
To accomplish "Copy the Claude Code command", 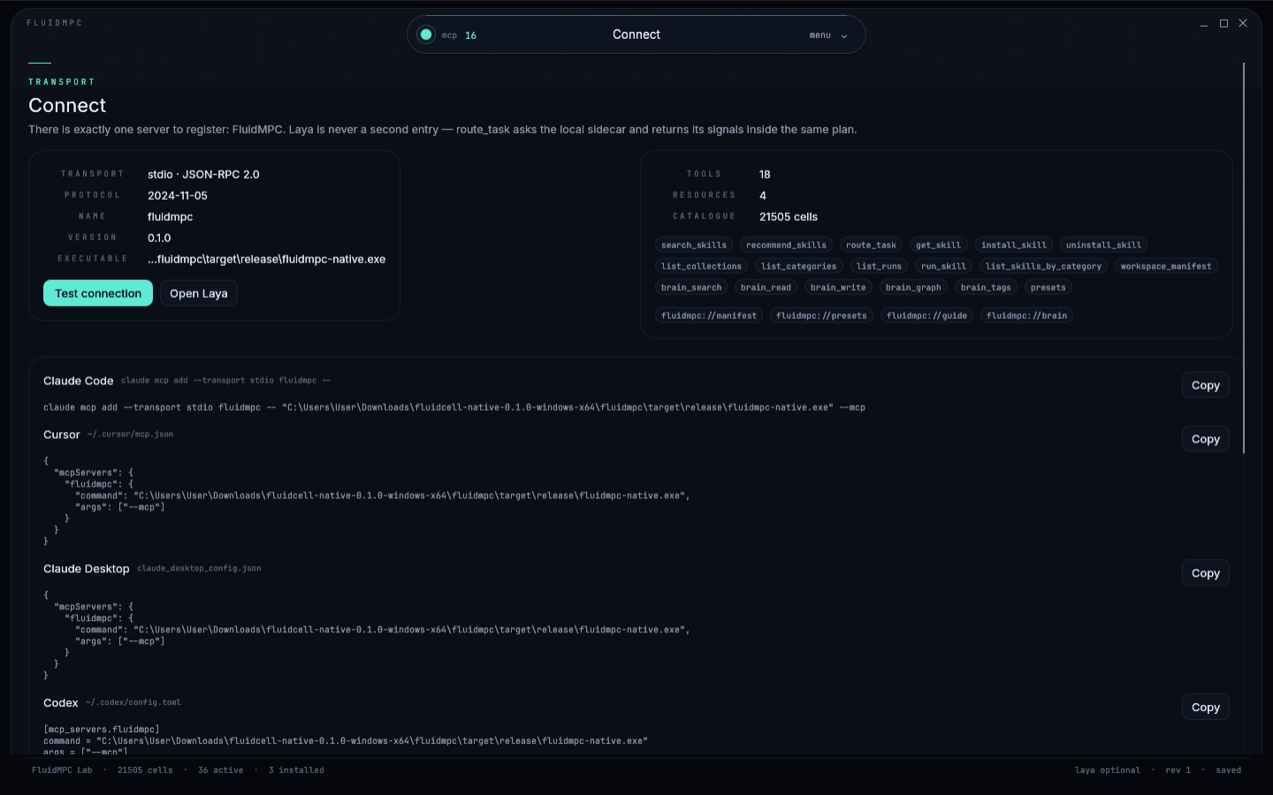I will (x=1206, y=385).
